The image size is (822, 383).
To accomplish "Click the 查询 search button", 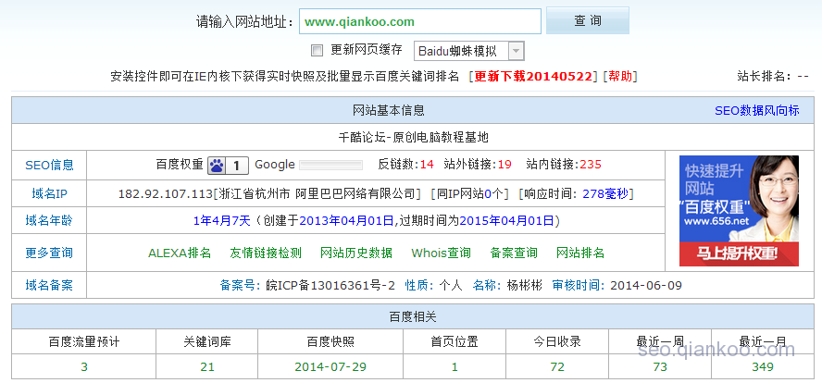I will click(588, 21).
